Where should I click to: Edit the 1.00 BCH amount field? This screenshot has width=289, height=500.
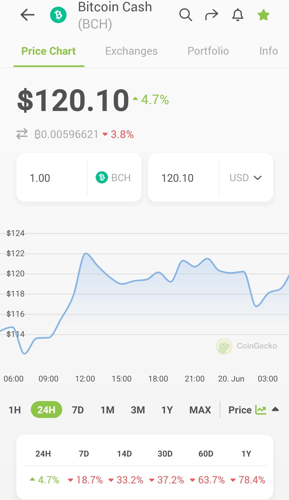tap(52, 177)
